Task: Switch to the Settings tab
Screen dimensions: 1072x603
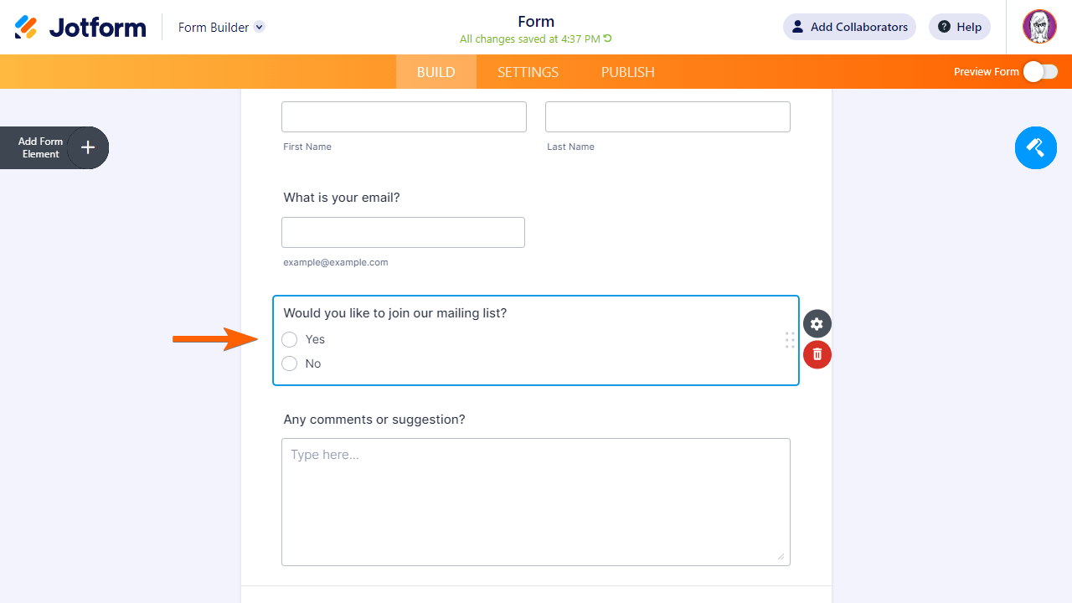Action: pos(528,72)
